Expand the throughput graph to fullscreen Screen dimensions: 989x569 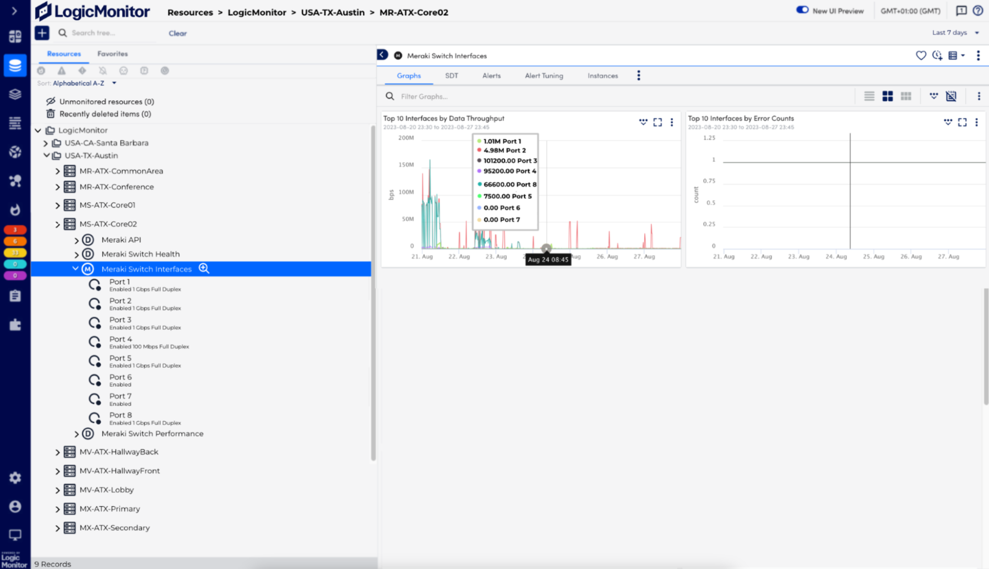[657, 122]
